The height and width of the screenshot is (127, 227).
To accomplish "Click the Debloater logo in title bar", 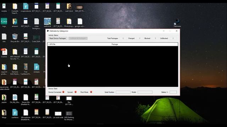I will coord(48,31).
